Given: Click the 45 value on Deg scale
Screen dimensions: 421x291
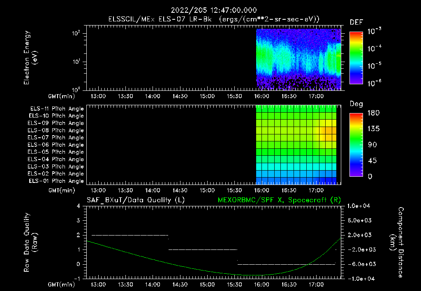Looking at the screenshot, I should click(x=372, y=161).
